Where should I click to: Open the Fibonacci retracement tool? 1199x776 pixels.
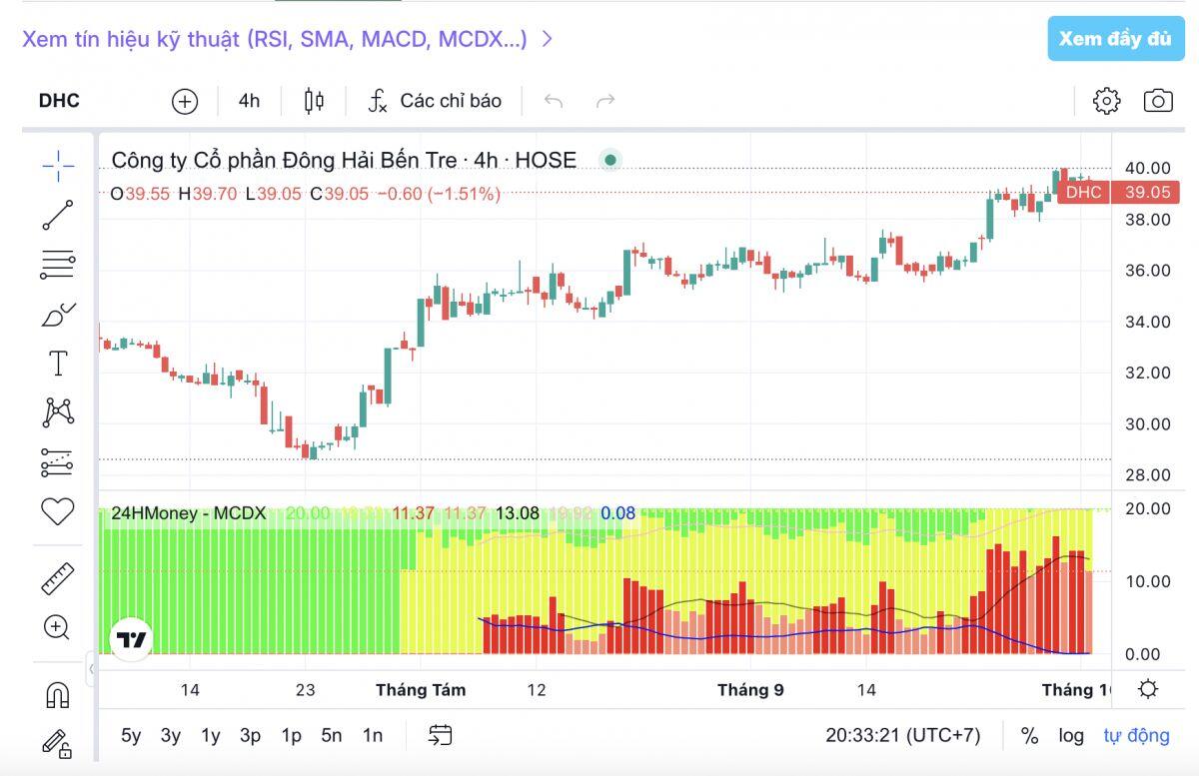tap(58, 264)
